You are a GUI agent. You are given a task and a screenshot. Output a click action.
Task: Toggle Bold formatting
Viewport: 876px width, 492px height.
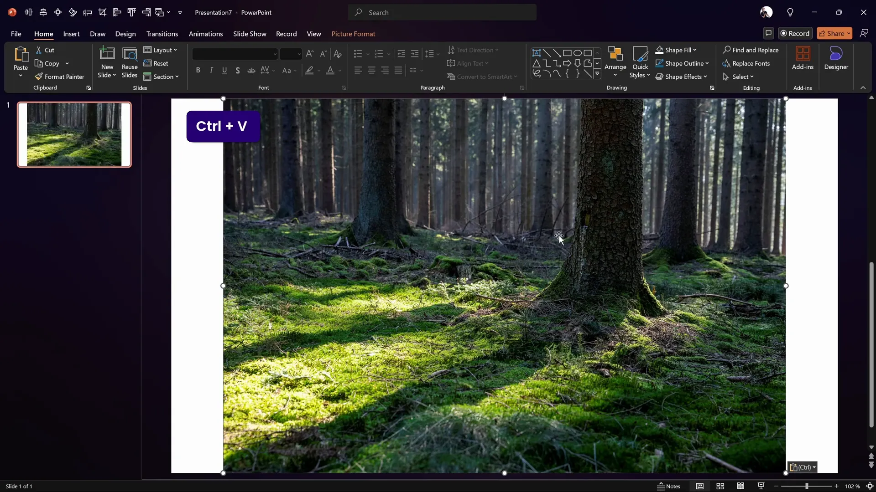coord(198,70)
